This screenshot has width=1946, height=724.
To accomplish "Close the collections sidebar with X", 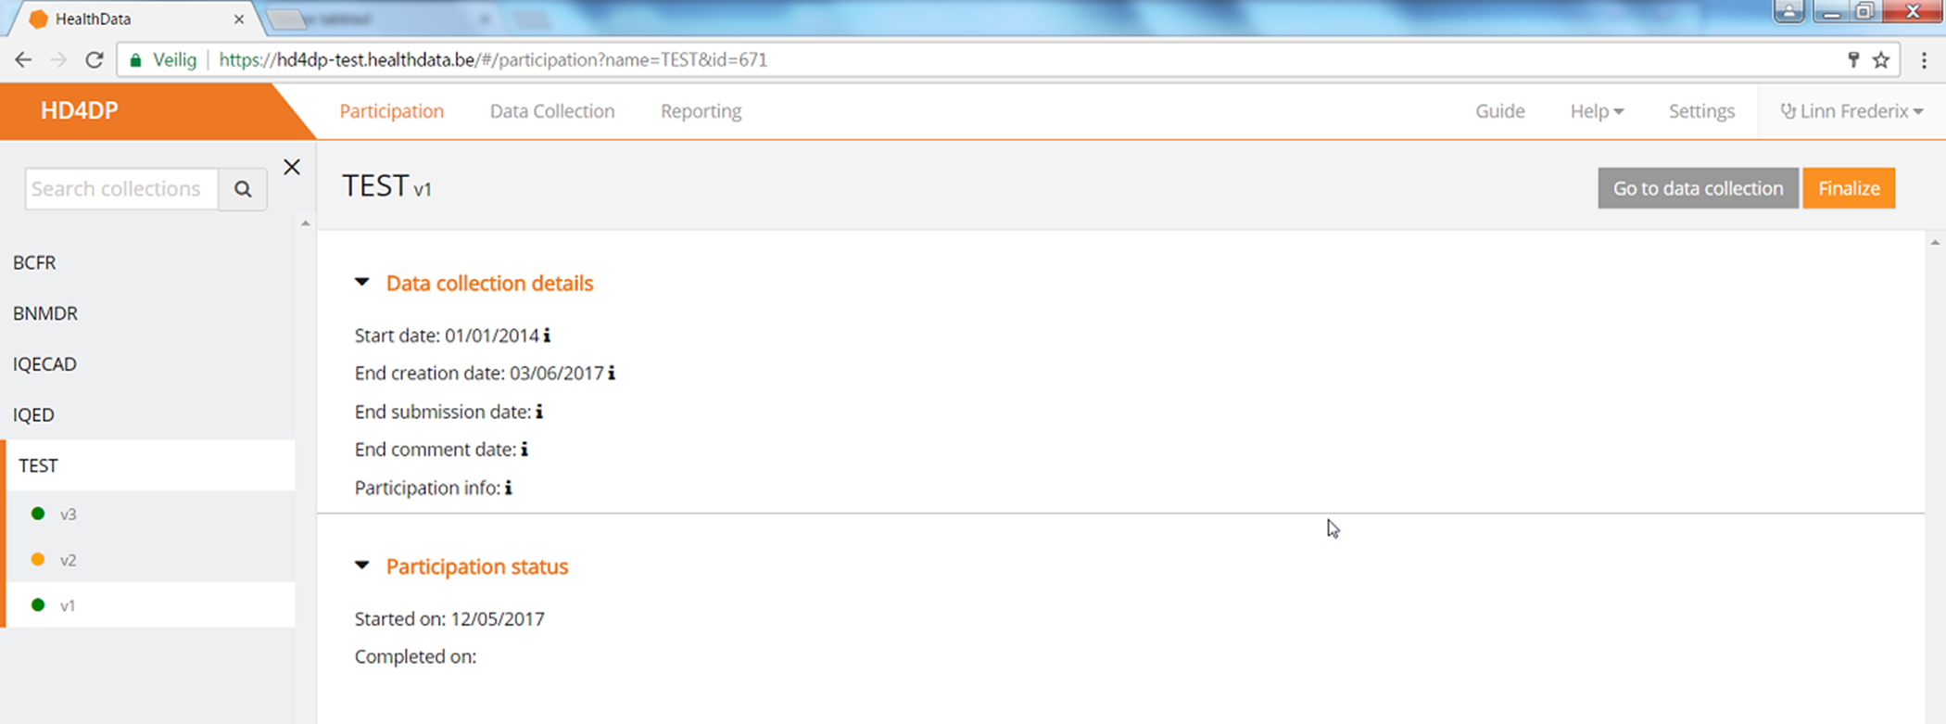I will pyautogui.click(x=292, y=167).
